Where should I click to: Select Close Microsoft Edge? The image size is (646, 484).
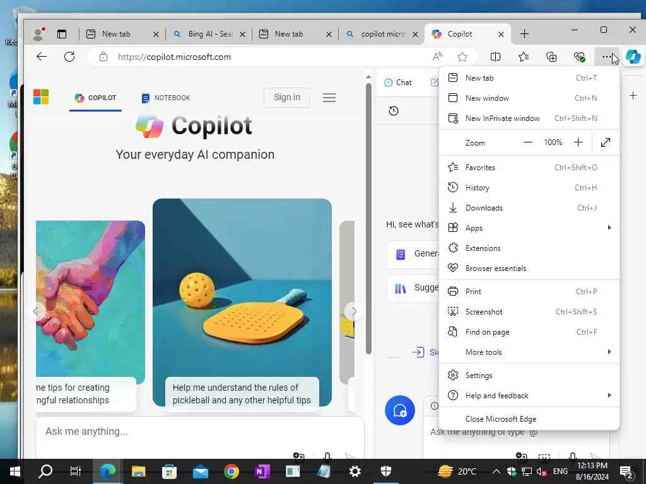tap(529, 418)
